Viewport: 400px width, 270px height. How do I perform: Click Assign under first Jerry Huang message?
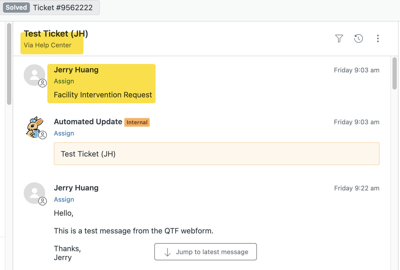point(64,81)
